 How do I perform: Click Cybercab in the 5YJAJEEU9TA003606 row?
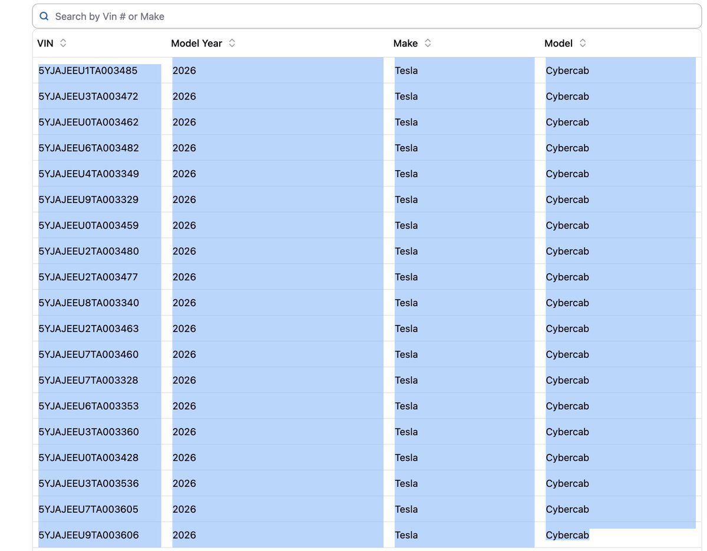[567, 536]
